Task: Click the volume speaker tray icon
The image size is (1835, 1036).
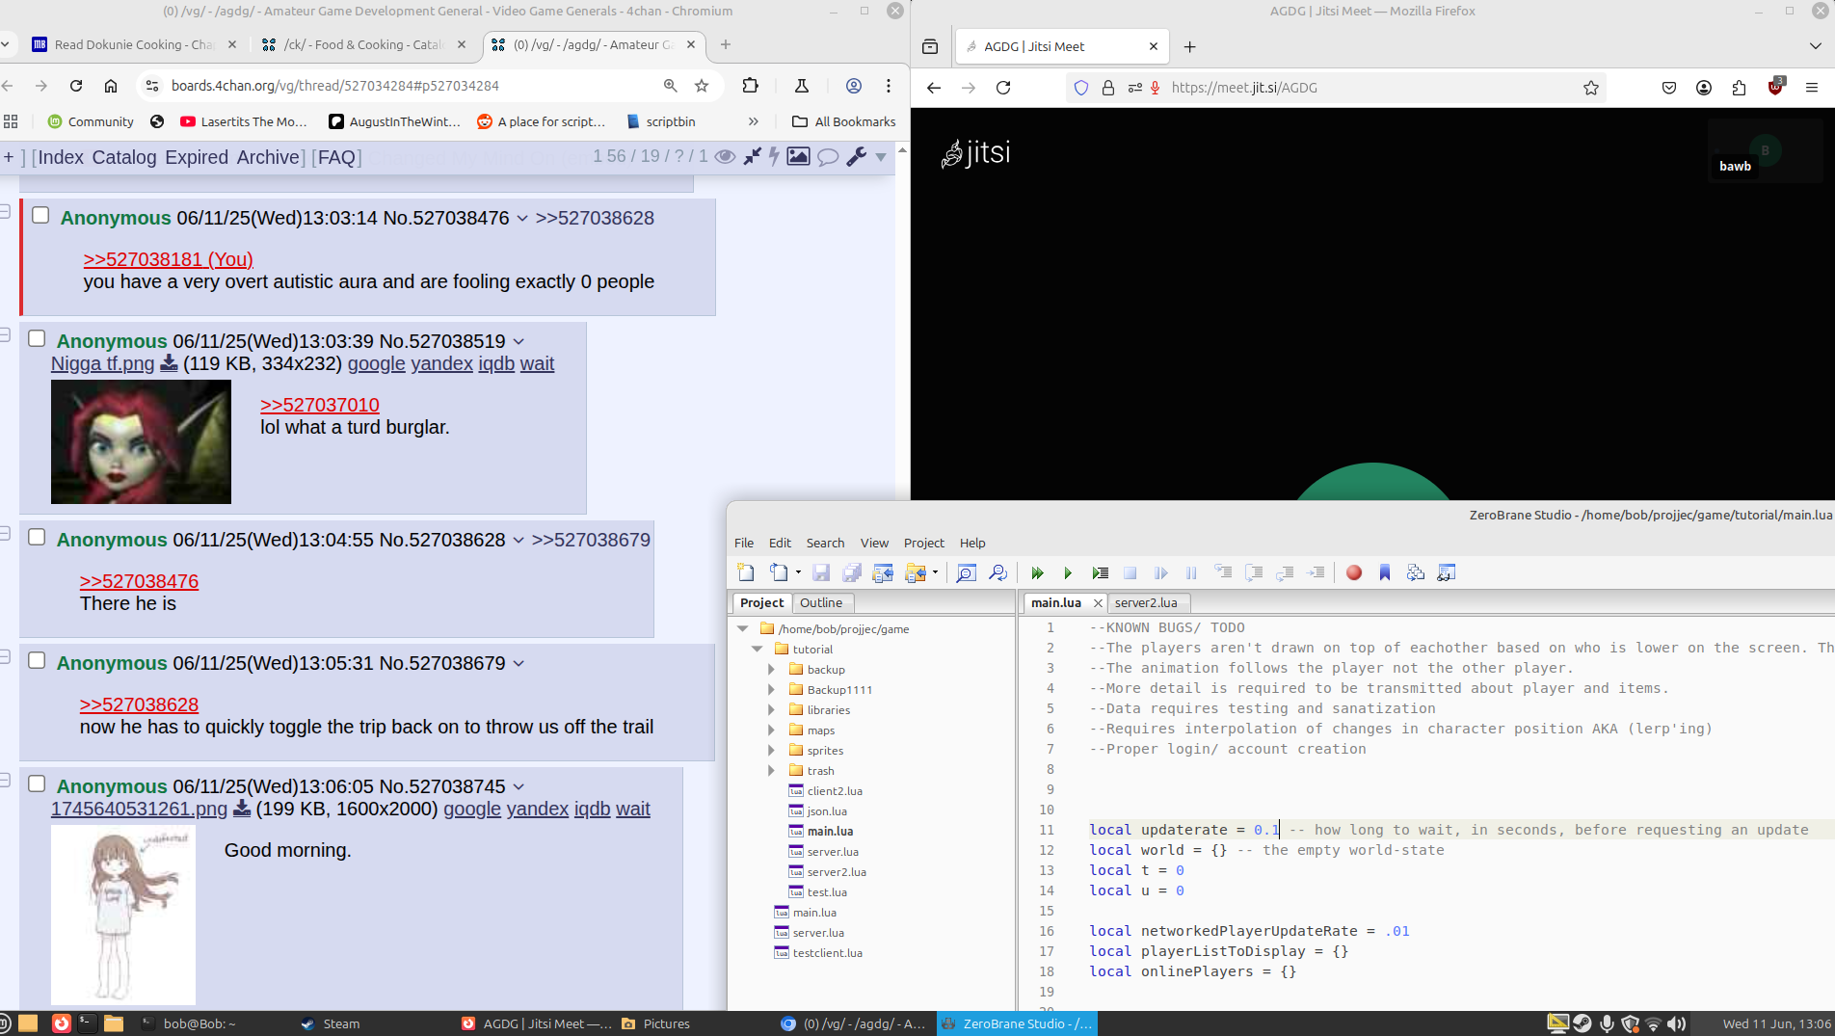Action: click(x=1676, y=1023)
